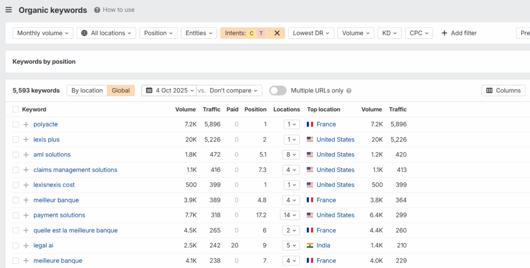Open the Don't compare dropdown
Screen dimensions: 530x268
tap(233, 90)
